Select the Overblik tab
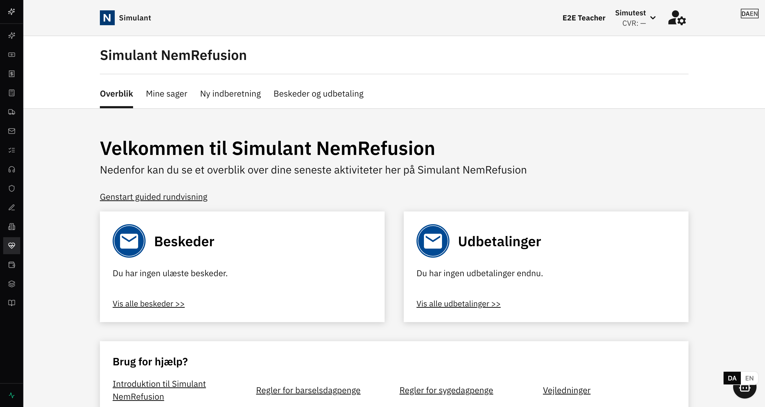Screen dimensions: 765x407 116,94
